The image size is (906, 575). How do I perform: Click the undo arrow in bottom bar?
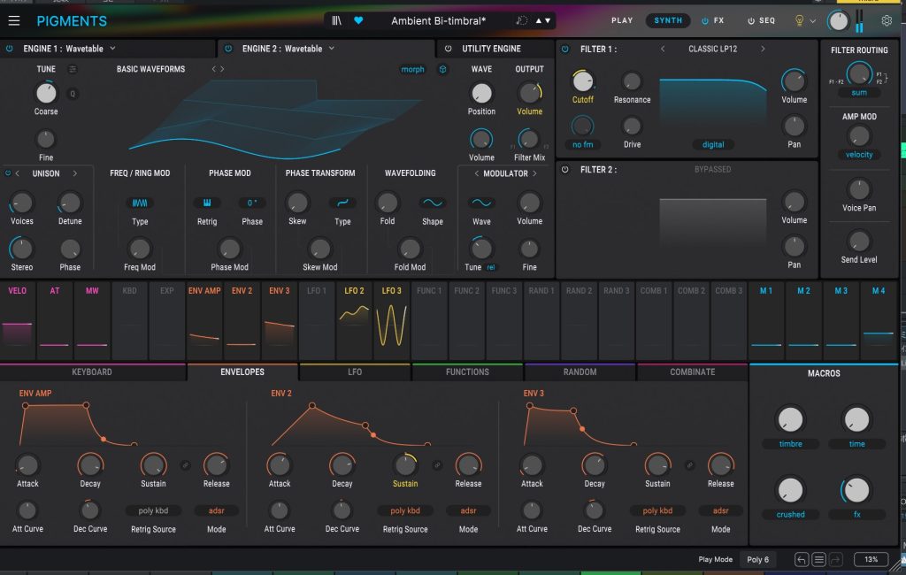[802, 559]
